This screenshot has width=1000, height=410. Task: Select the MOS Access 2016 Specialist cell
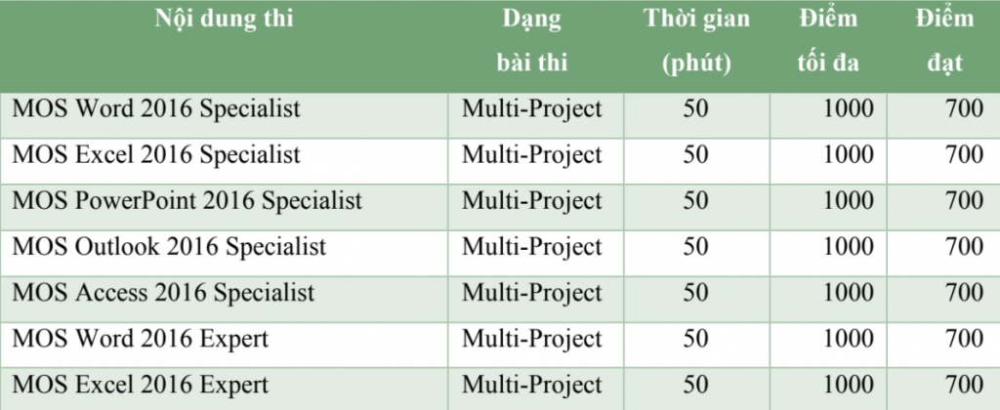coord(163,293)
